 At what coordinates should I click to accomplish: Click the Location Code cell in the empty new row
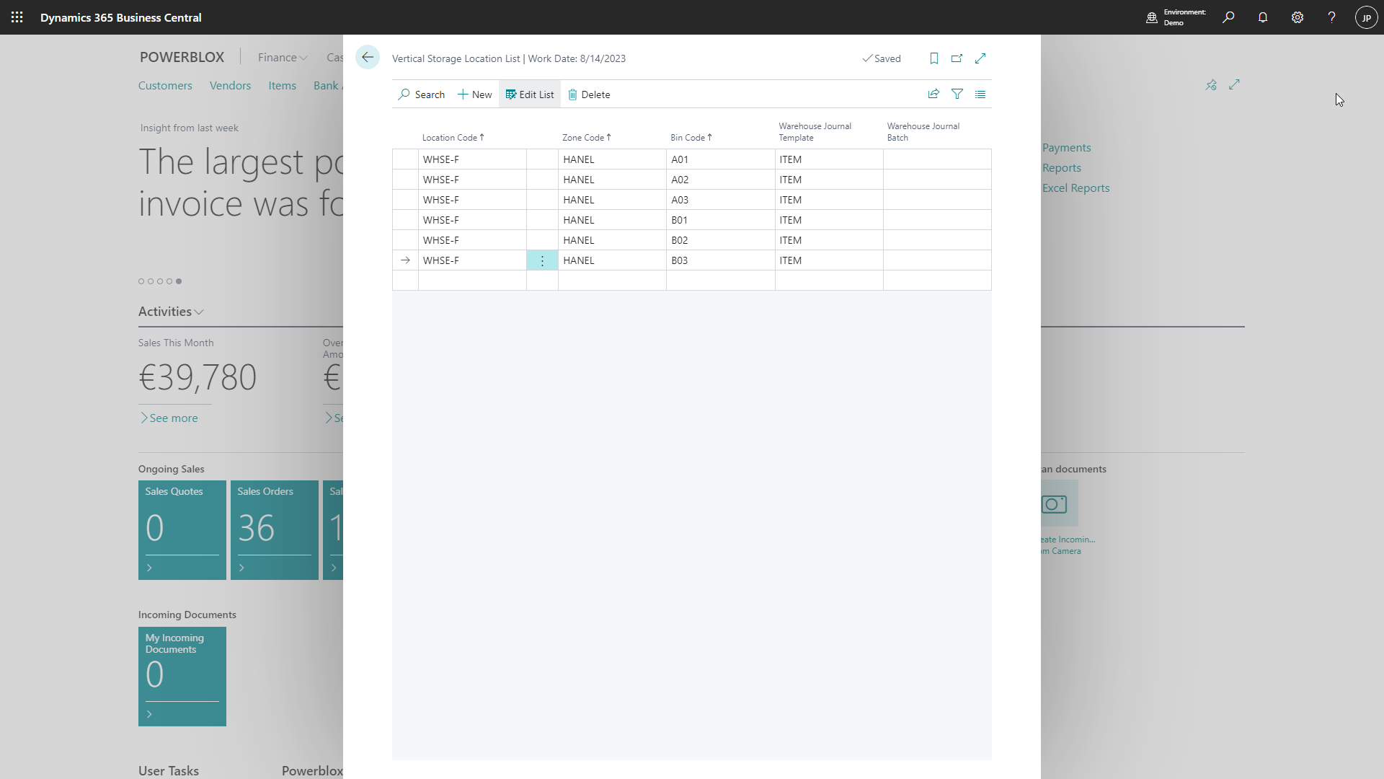(x=472, y=281)
